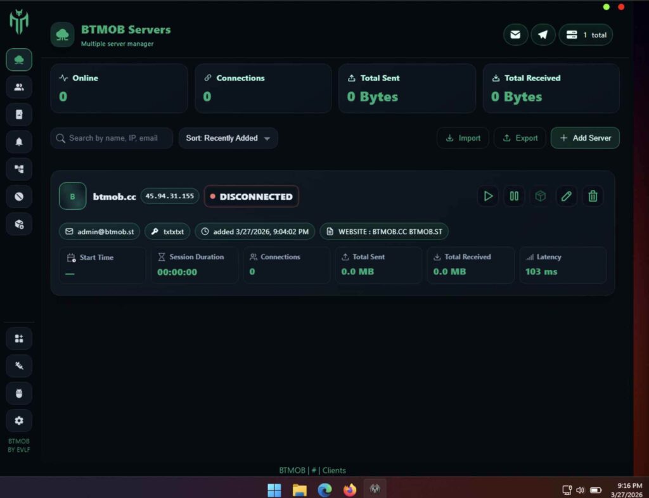The width and height of the screenshot is (649, 498).
Task: Click the admin@btmob.st email chip
Action: coord(100,232)
